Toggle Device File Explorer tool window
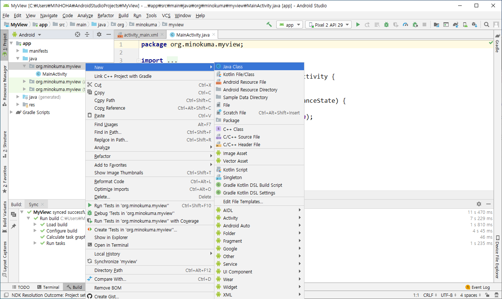 pos(497,257)
